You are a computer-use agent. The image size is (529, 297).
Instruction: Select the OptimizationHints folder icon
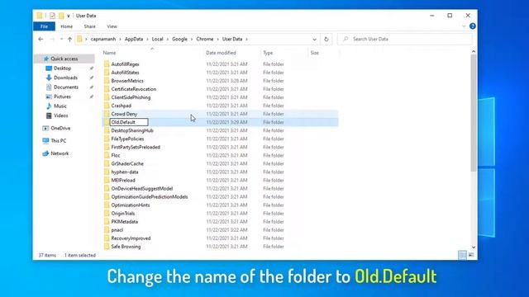(x=107, y=205)
